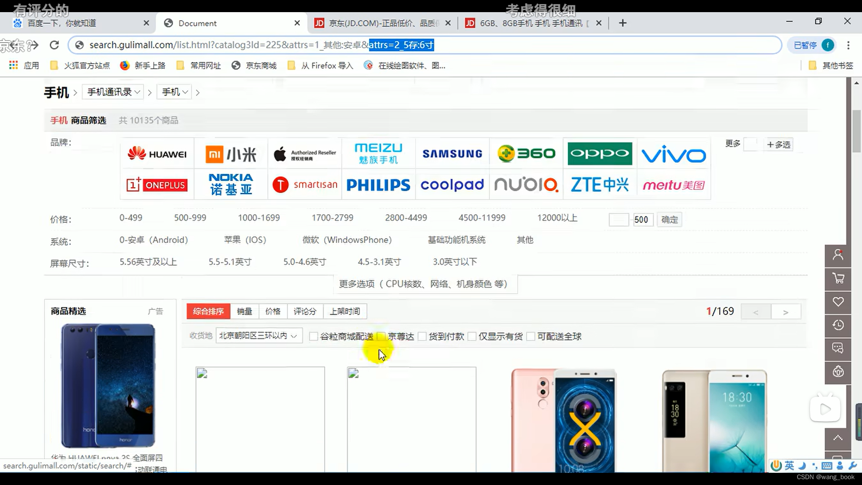This screenshot has height=485, width=862.
Task: Select the Xiaomi brand logo
Action: click(x=231, y=154)
